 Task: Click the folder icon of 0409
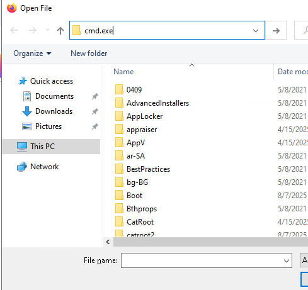coord(119,90)
